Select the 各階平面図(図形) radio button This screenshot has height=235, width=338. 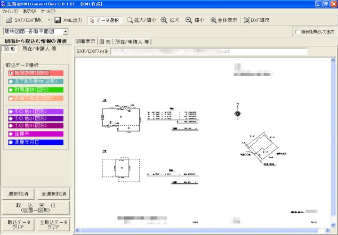pos(11,99)
